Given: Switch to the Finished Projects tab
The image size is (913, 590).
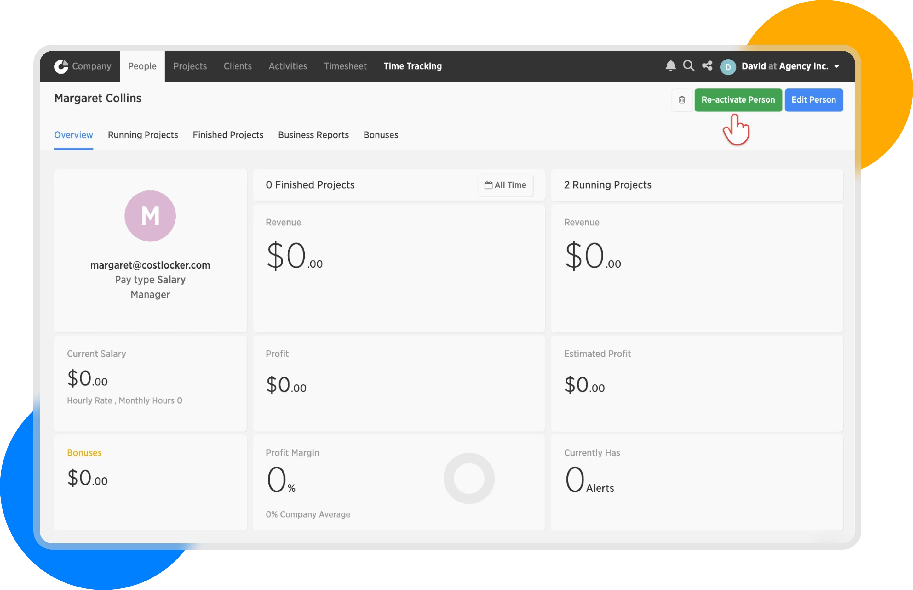Looking at the screenshot, I should click(x=228, y=135).
